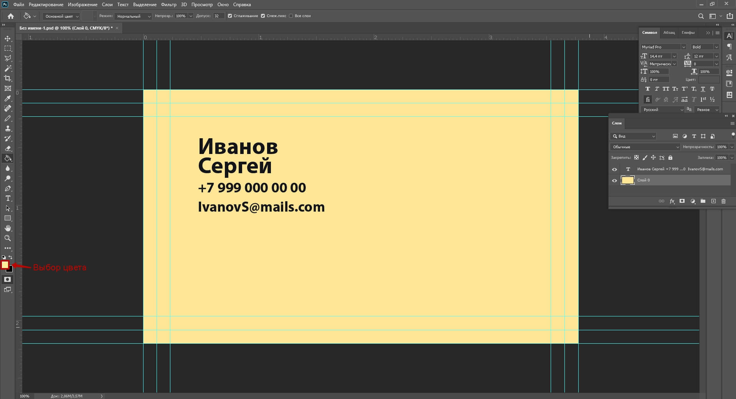Select the Dodge tool
Screen dimensions: 736x399
coord(8,179)
